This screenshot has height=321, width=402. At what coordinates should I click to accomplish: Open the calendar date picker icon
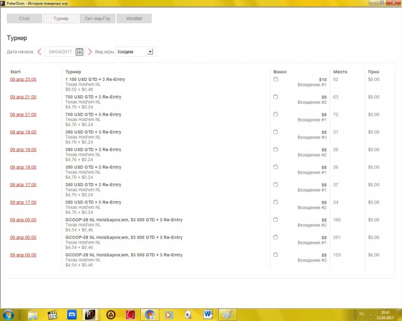[x=79, y=52]
